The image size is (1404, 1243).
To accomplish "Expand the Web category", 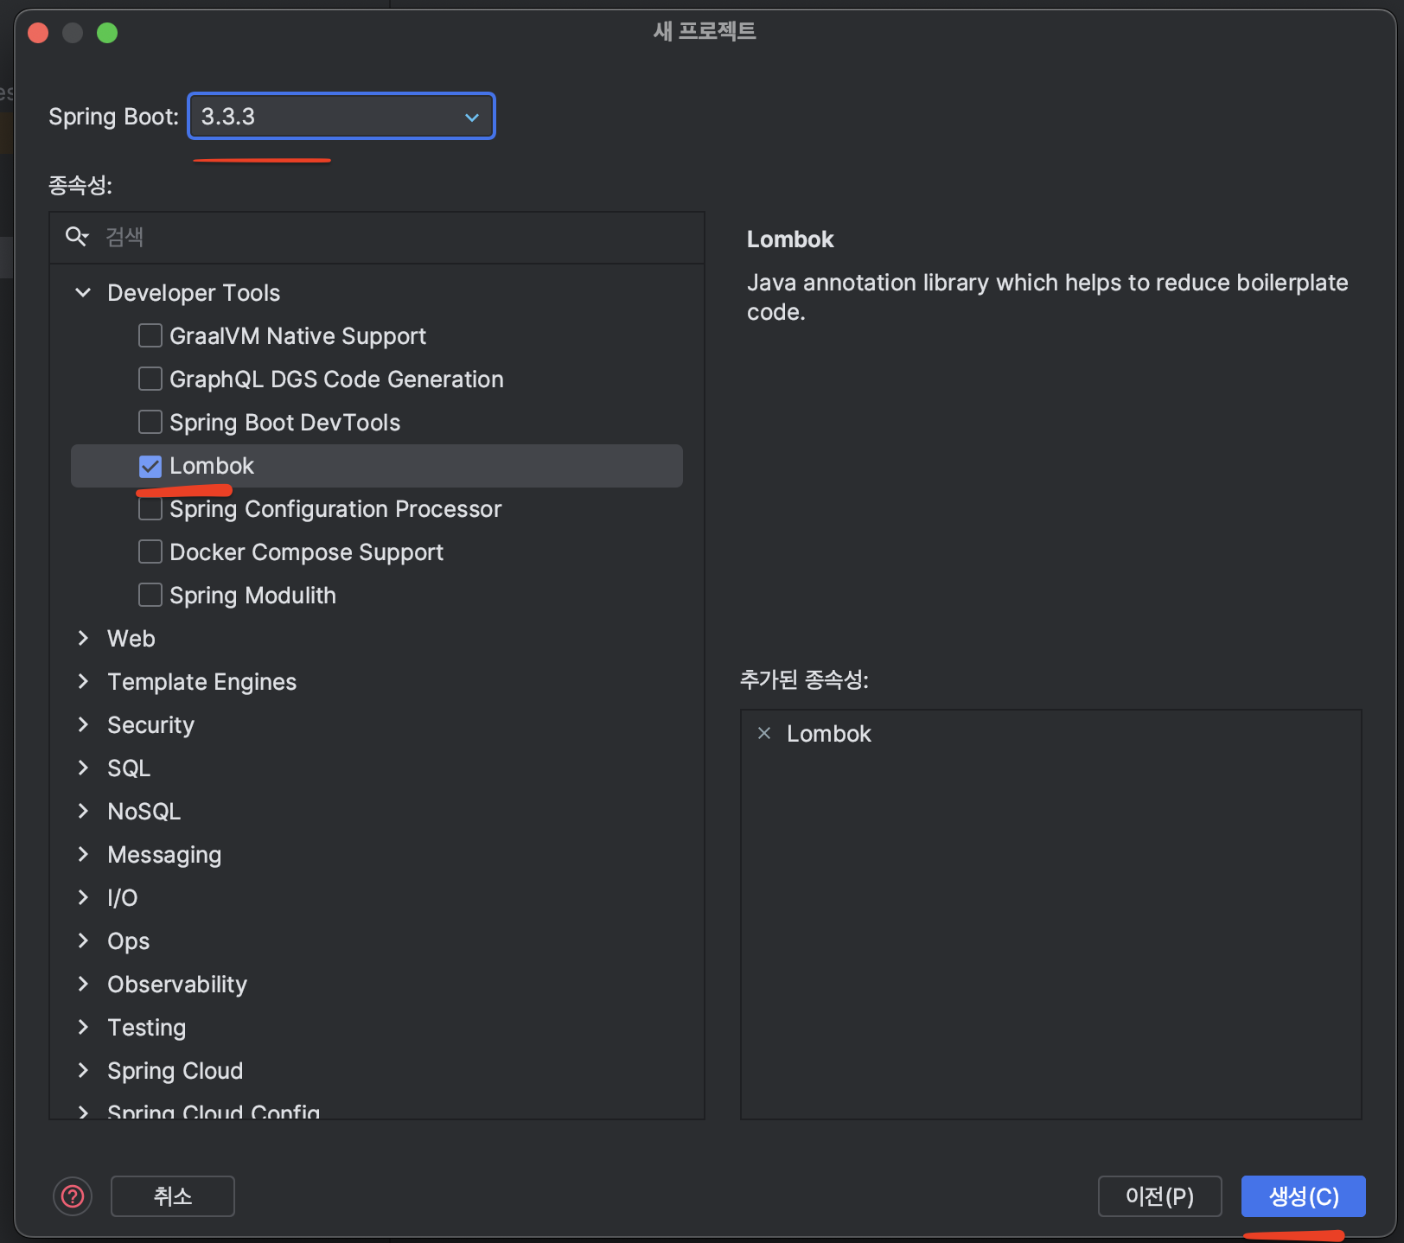I will point(83,638).
